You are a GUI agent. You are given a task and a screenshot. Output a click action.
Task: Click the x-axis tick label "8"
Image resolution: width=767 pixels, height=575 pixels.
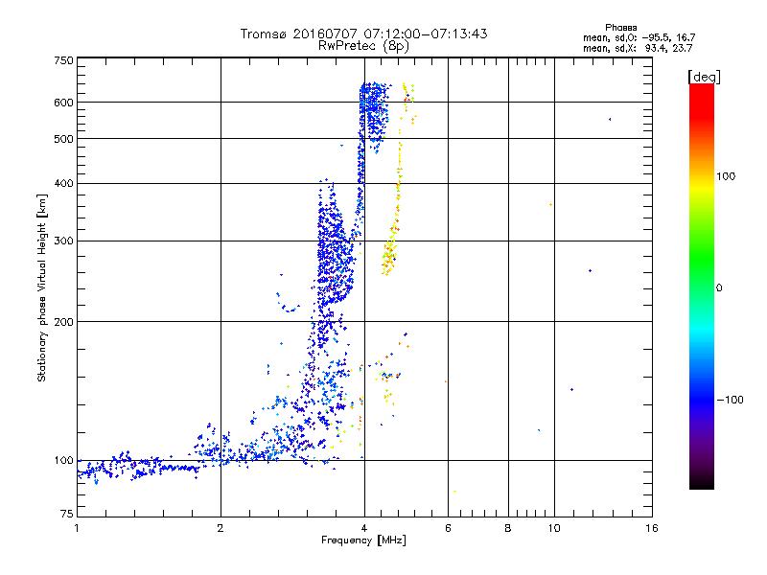[x=508, y=528]
